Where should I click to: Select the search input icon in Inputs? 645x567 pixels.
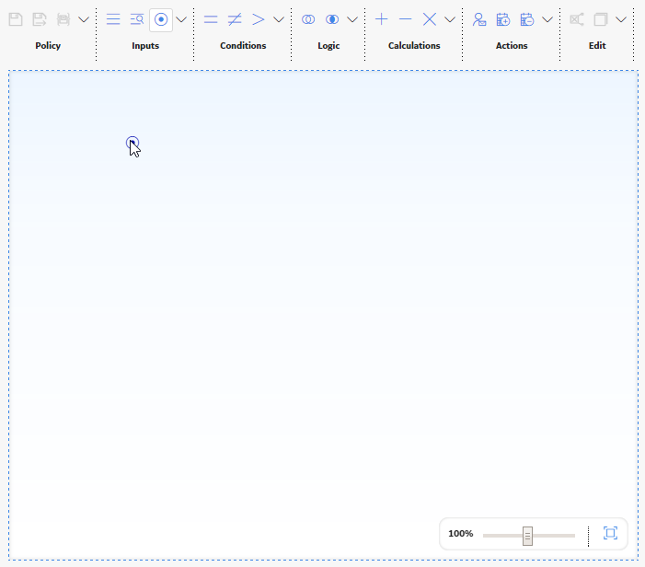(137, 19)
